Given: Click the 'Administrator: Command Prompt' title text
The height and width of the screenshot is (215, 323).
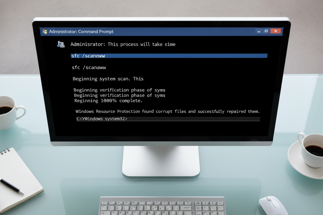Looking at the screenshot, I should [81, 32].
